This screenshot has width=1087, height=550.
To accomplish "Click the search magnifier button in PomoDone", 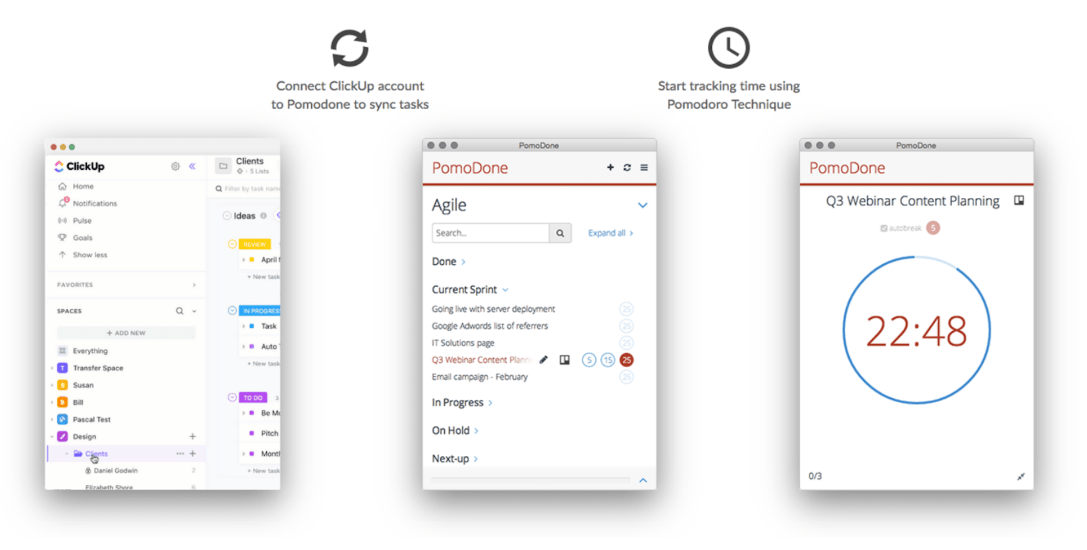I will point(560,233).
